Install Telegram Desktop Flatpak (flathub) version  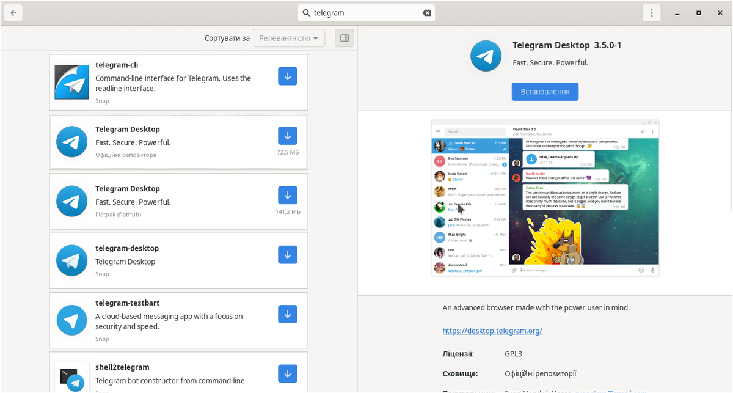288,195
